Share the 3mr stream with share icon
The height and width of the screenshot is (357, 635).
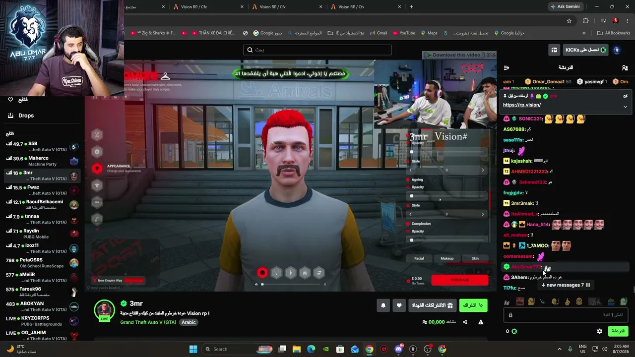point(465,322)
